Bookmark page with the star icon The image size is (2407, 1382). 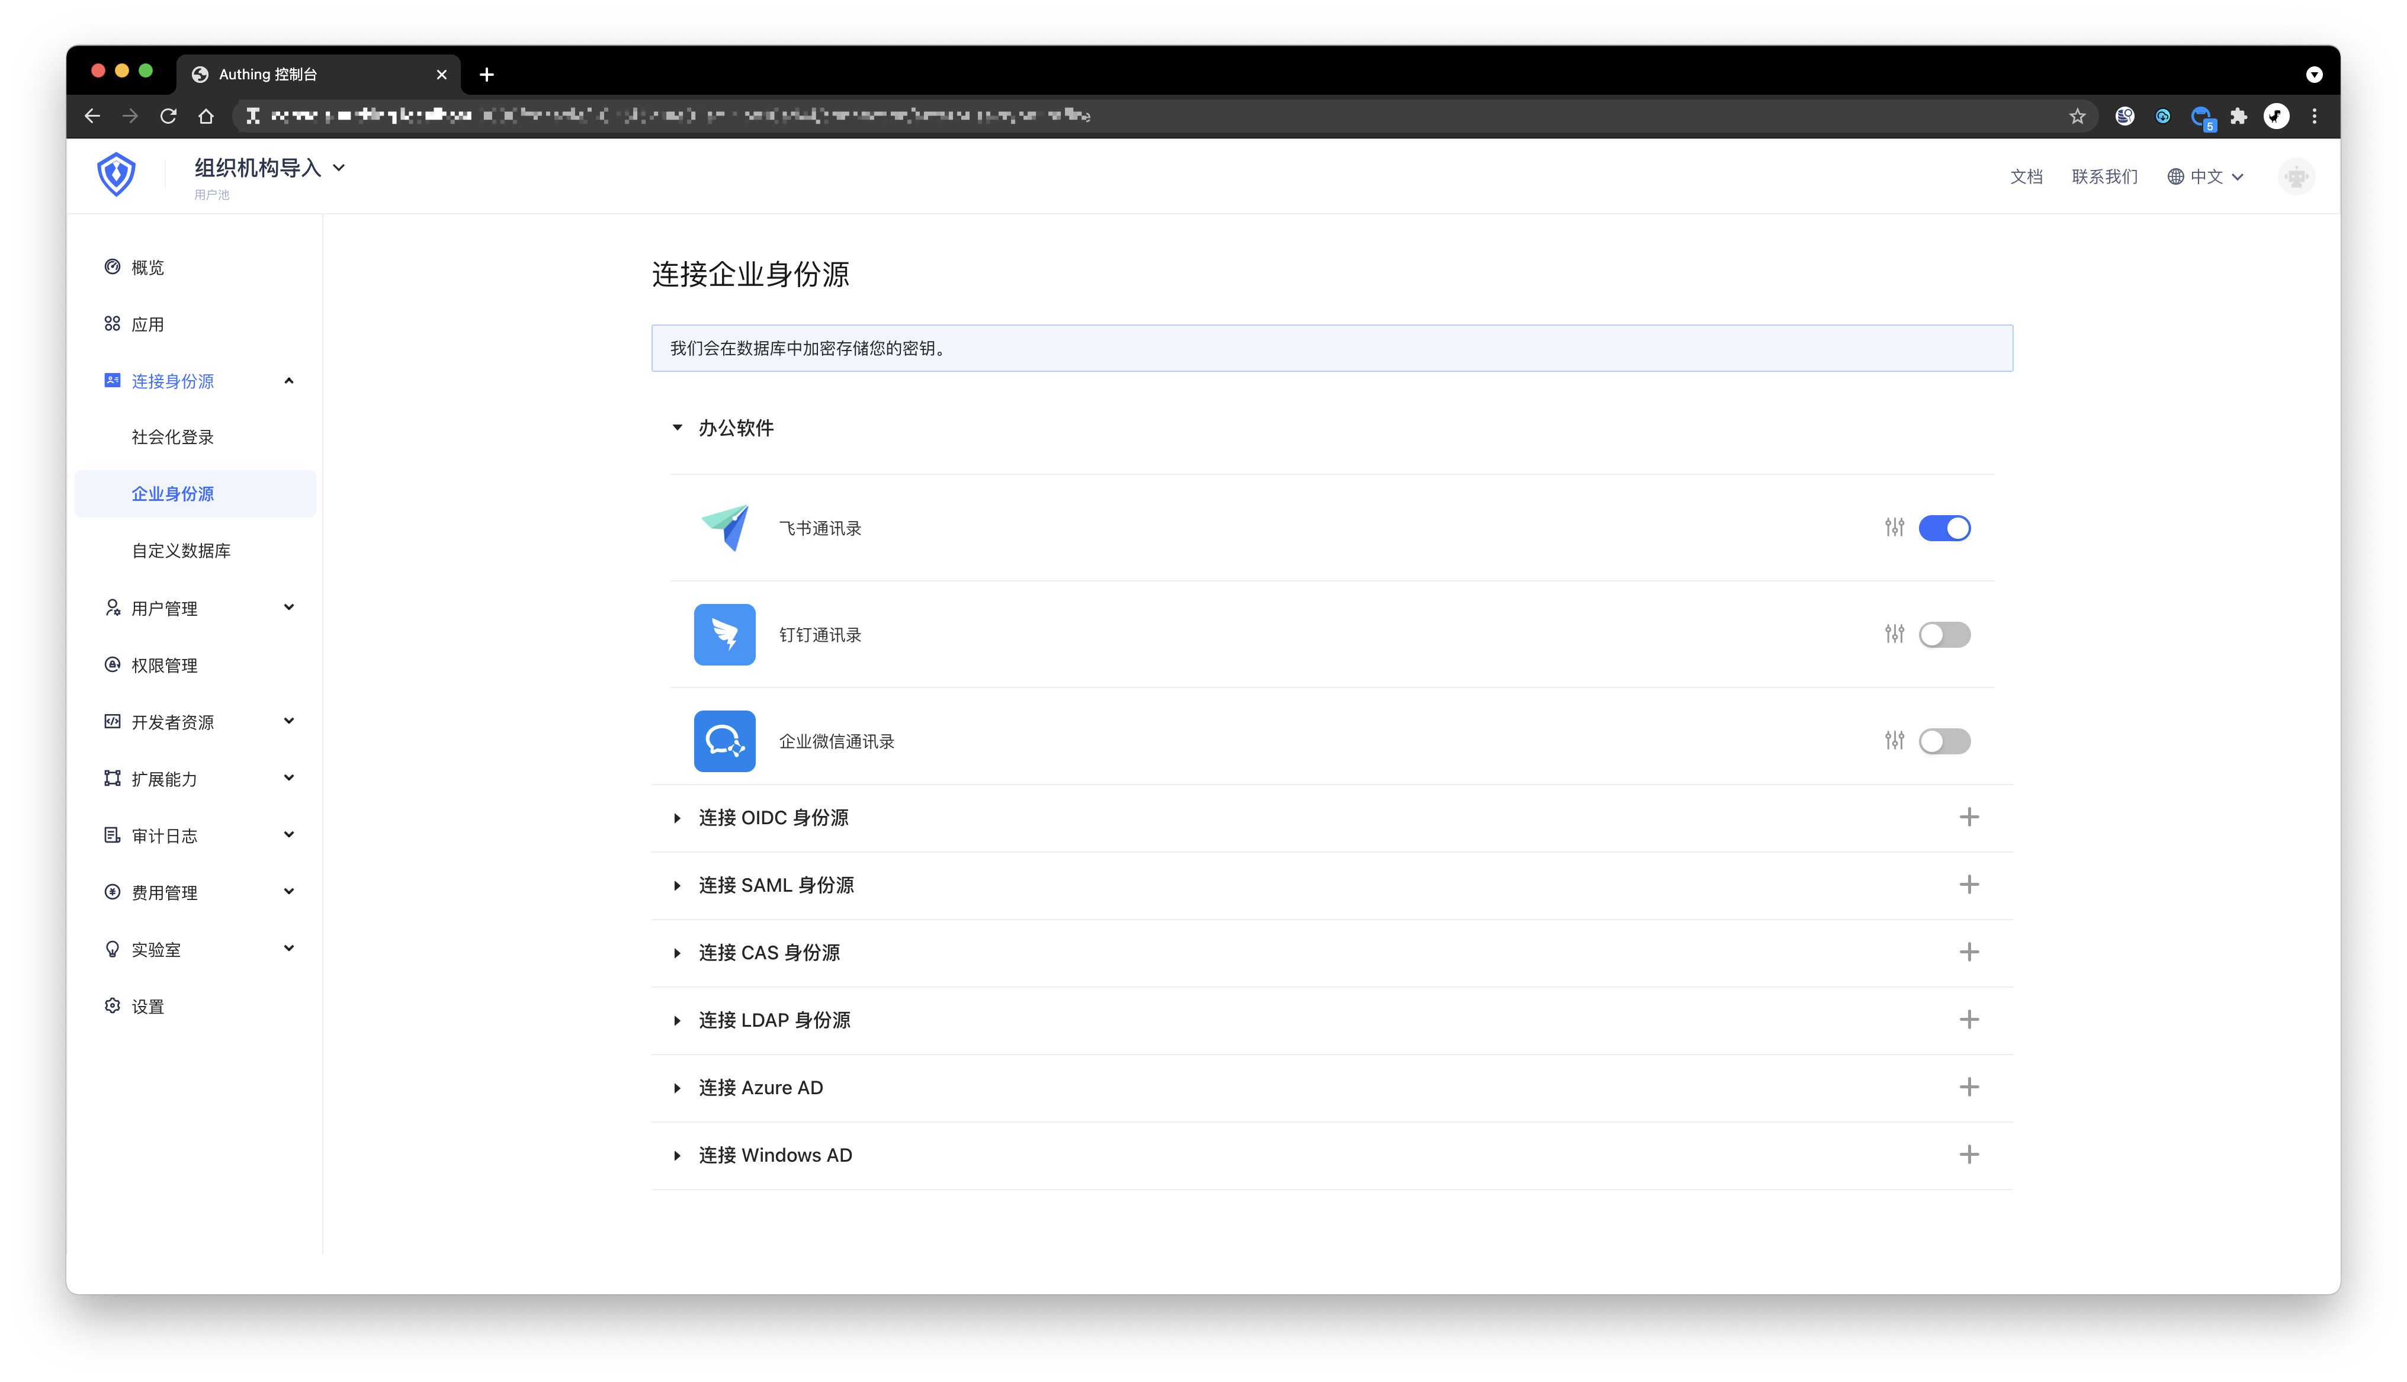2077,116
